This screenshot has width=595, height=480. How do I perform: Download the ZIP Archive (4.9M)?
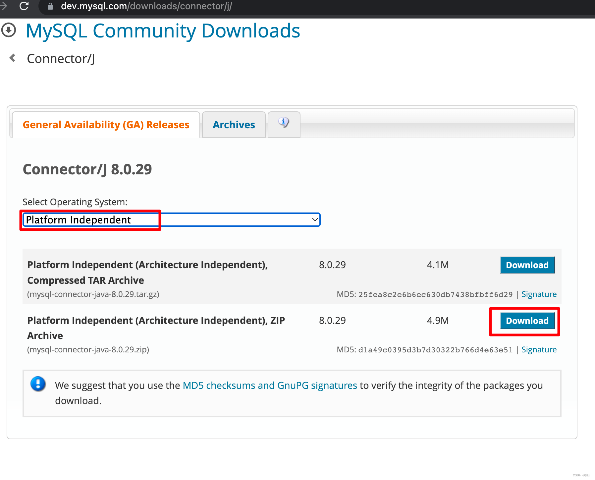click(x=527, y=321)
